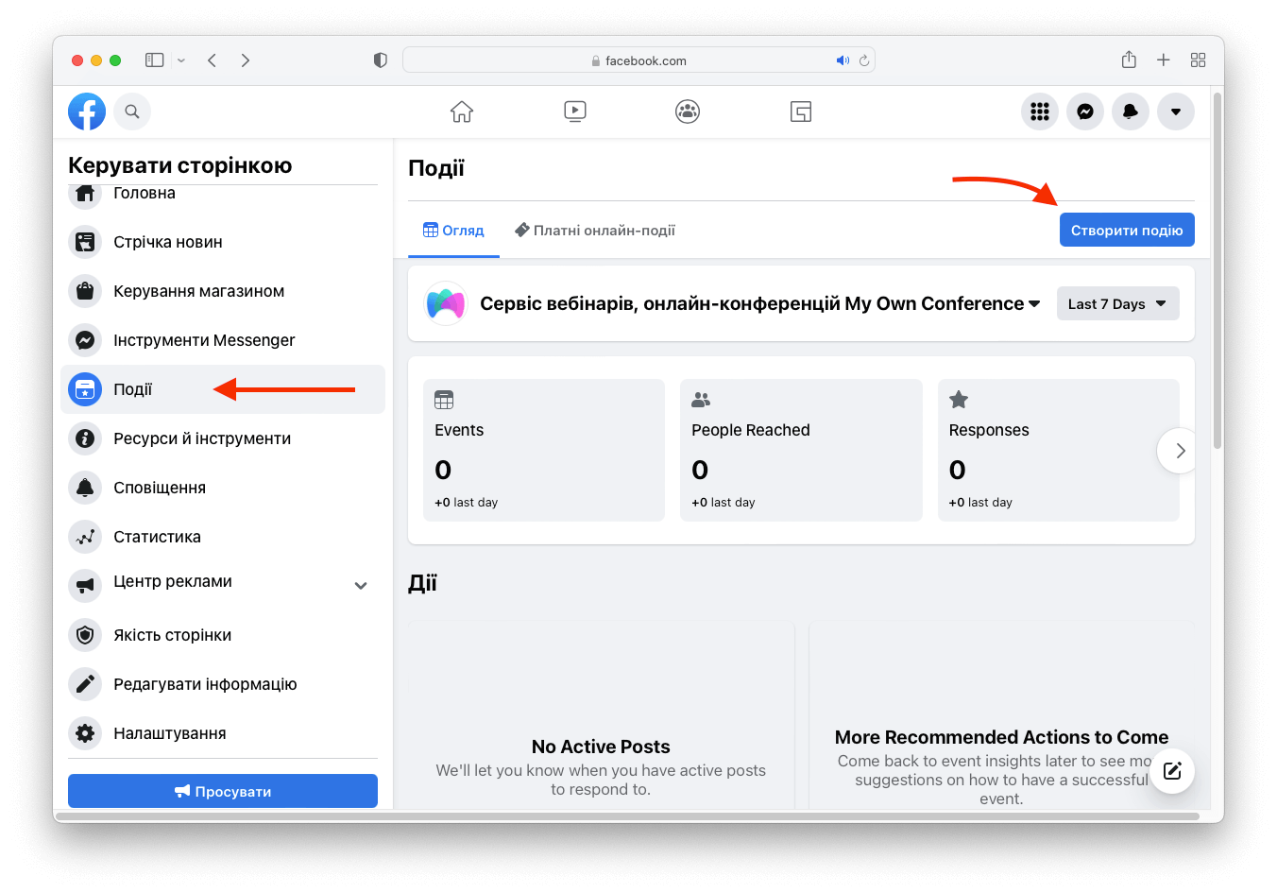The image size is (1277, 893).
Task: Click the Просувати button
Action: pos(223,791)
